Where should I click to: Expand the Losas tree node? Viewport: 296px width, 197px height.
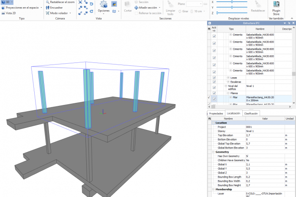click(x=228, y=78)
